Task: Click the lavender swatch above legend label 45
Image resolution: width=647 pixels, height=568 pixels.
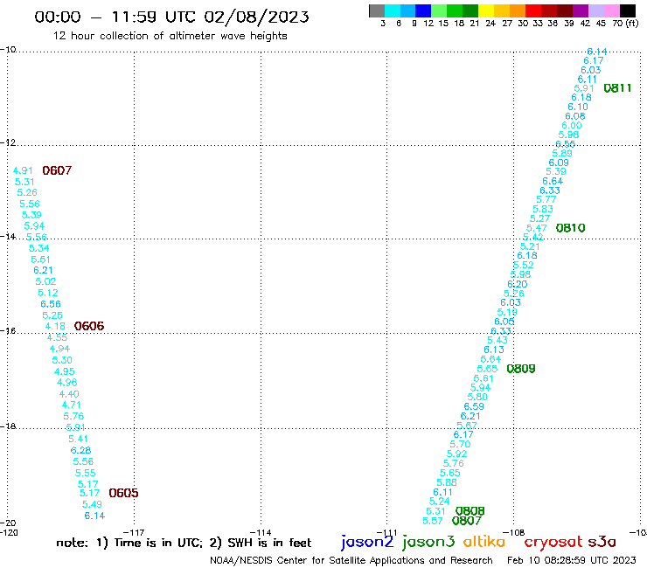Action: (x=596, y=10)
